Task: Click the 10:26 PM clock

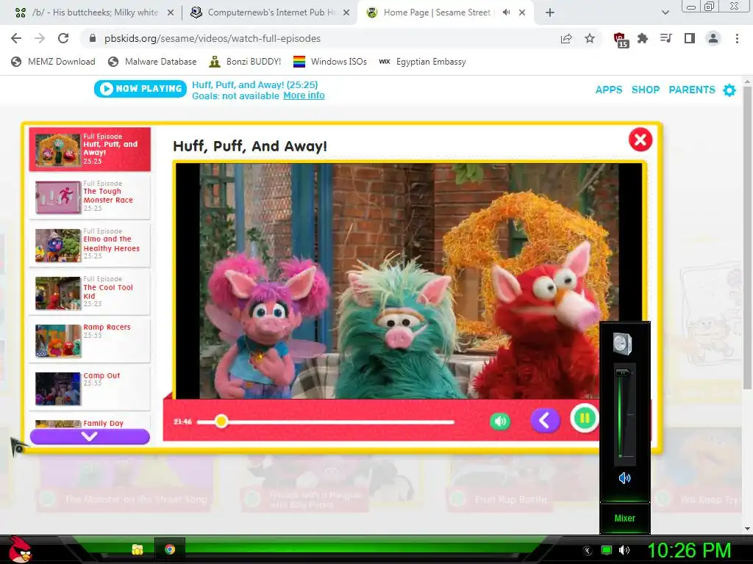Action: (x=689, y=551)
